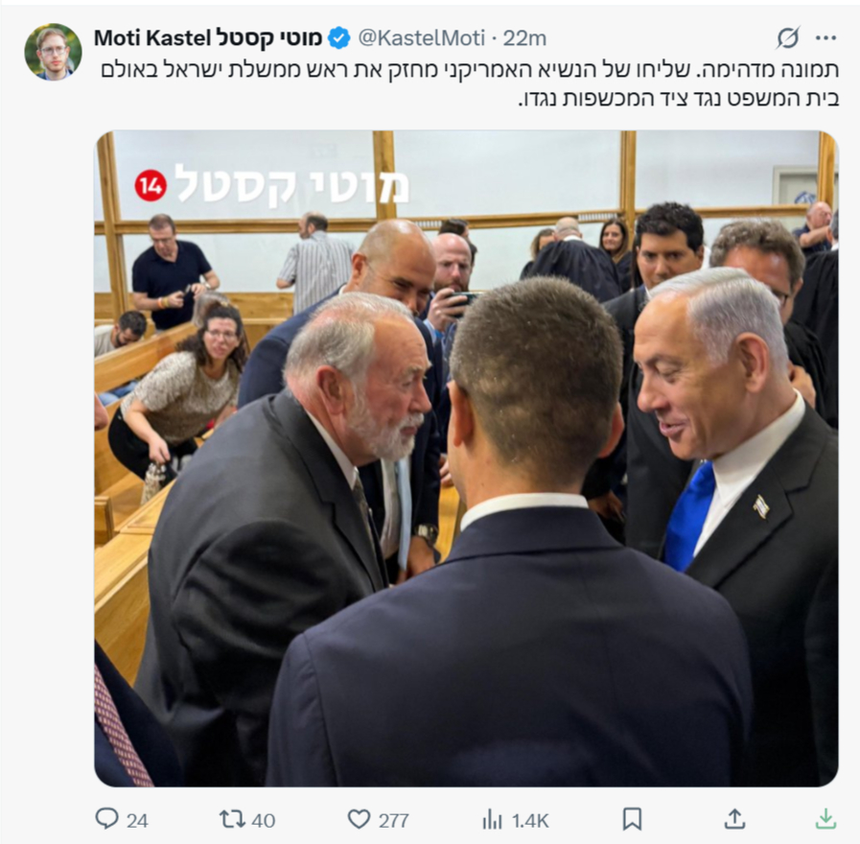Bookmark this tweet
This screenshot has height=844, width=860.
[633, 819]
